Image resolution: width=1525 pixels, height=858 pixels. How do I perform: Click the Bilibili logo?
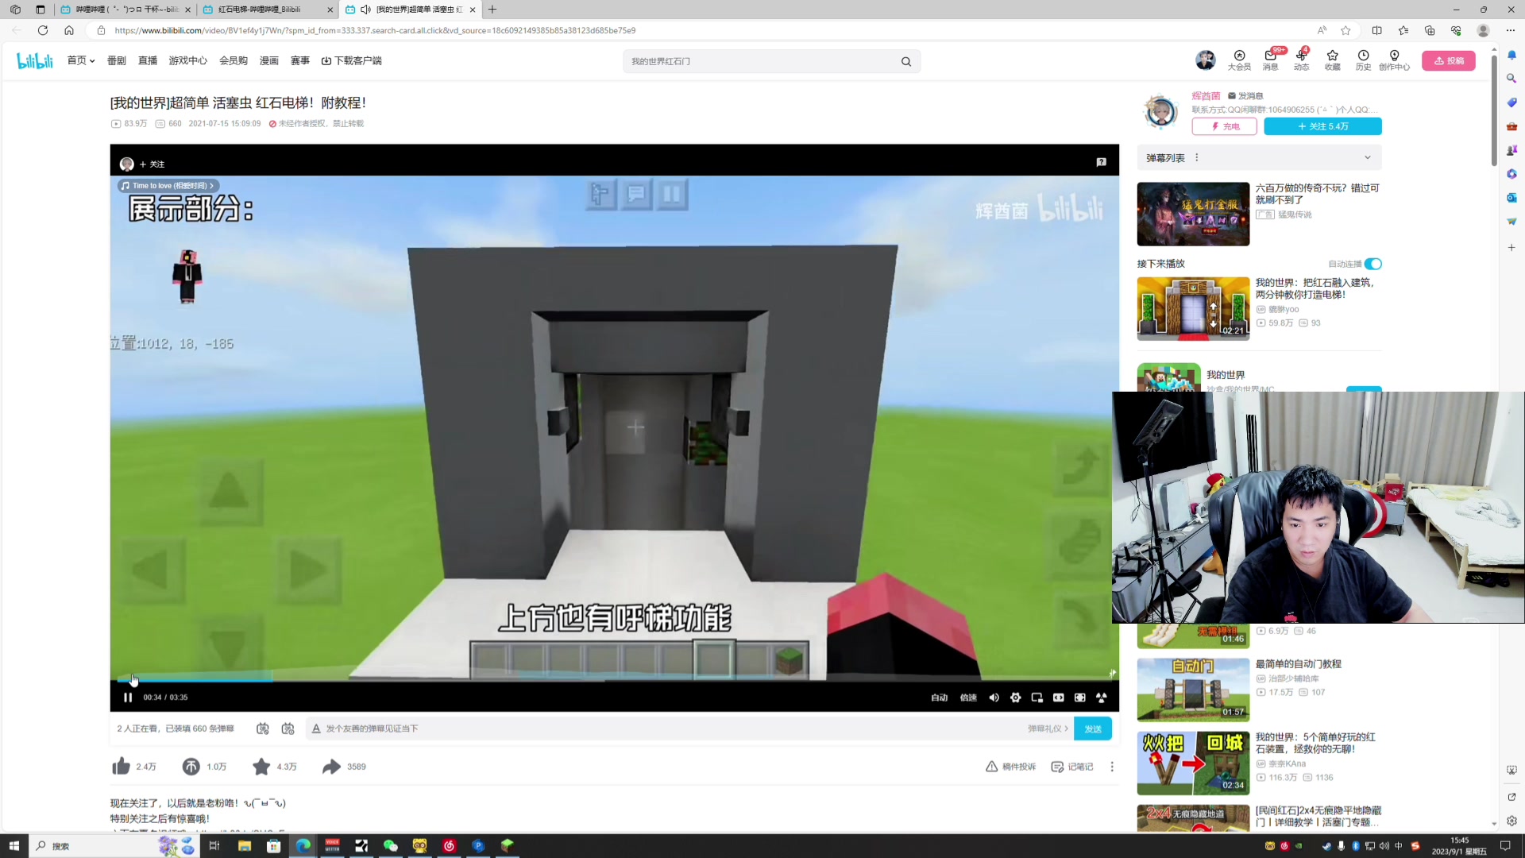click(x=35, y=60)
